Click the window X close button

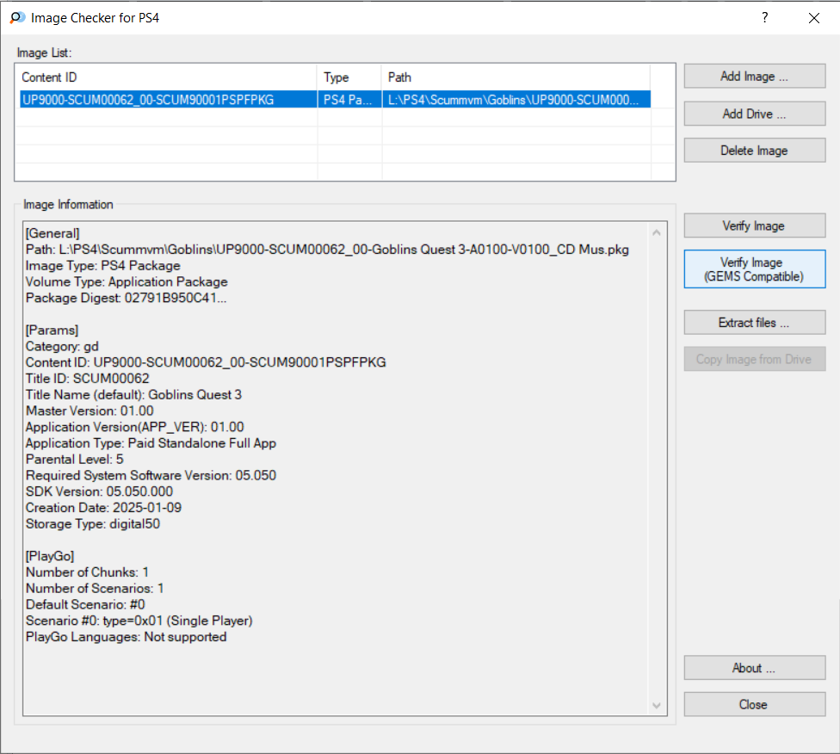(814, 18)
